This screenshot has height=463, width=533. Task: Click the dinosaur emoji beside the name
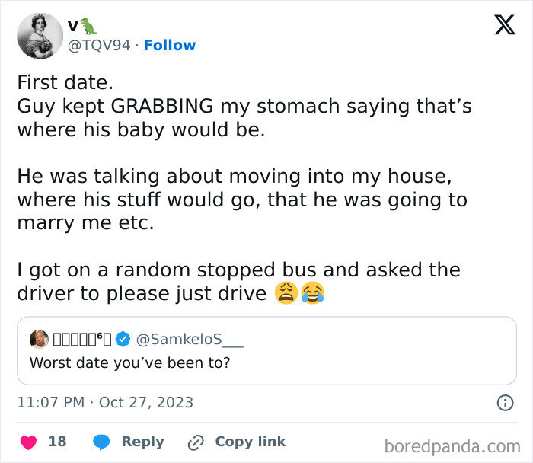tap(89, 27)
